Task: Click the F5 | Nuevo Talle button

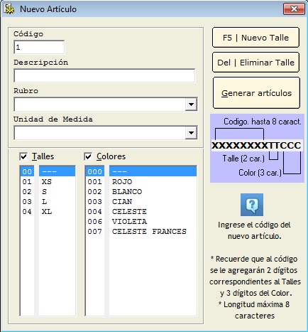Action: [x=255, y=38]
